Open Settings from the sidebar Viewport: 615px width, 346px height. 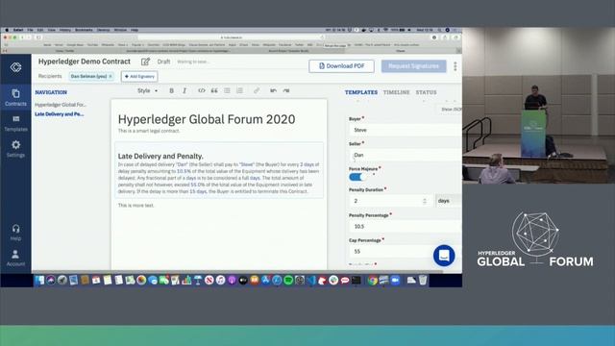click(x=15, y=149)
